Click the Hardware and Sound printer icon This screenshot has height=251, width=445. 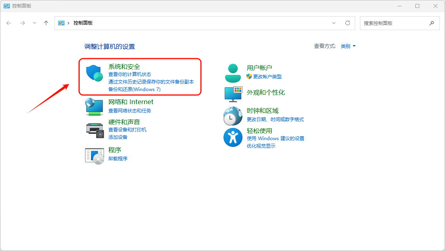point(94,129)
